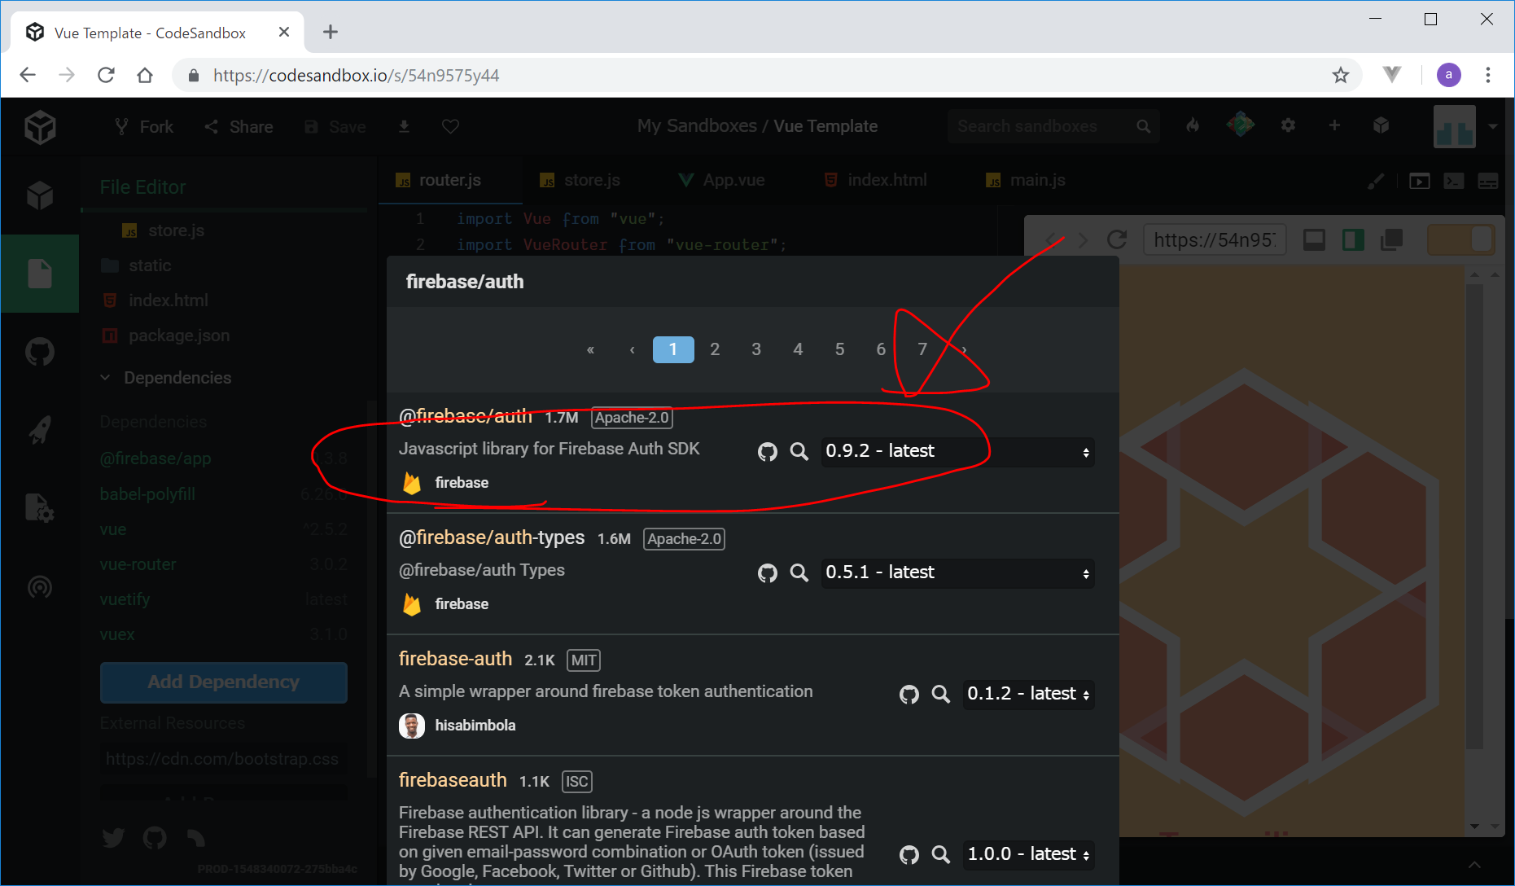Viewport: 1515px width, 886px height.
Task: Click the like heart icon in header
Action: click(x=450, y=126)
